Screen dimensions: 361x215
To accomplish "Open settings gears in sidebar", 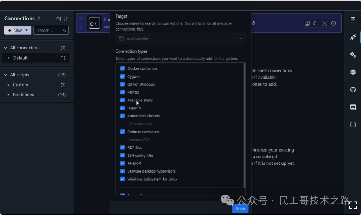I will click(353, 55).
